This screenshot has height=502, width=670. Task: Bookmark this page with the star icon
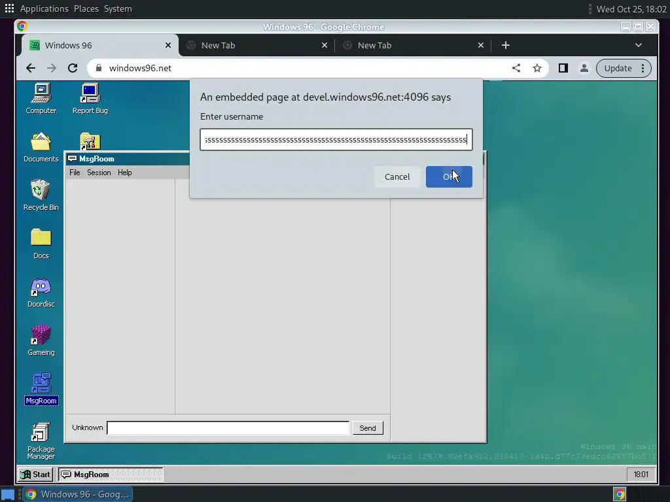[537, 68]
